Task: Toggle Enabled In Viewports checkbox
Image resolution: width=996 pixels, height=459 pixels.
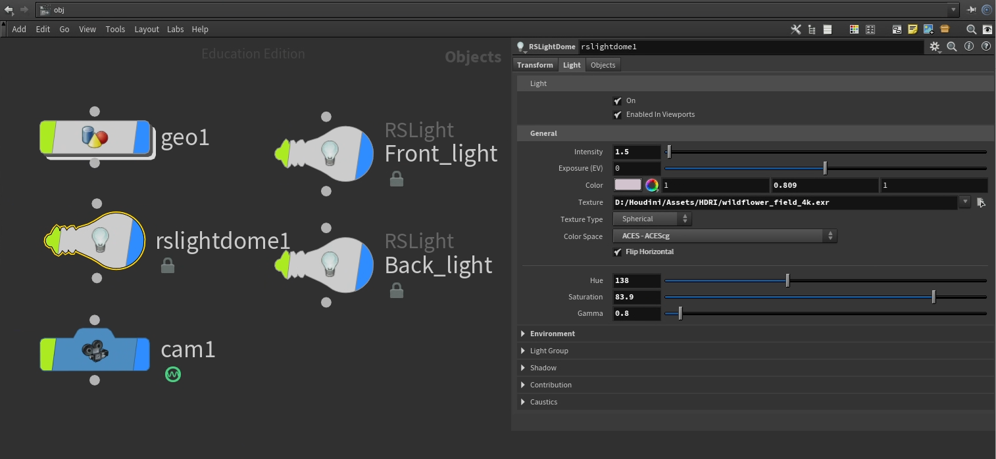Action: point(617,115)
